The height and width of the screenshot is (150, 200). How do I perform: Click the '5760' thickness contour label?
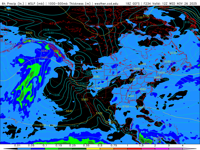click(x=156, y=138)
